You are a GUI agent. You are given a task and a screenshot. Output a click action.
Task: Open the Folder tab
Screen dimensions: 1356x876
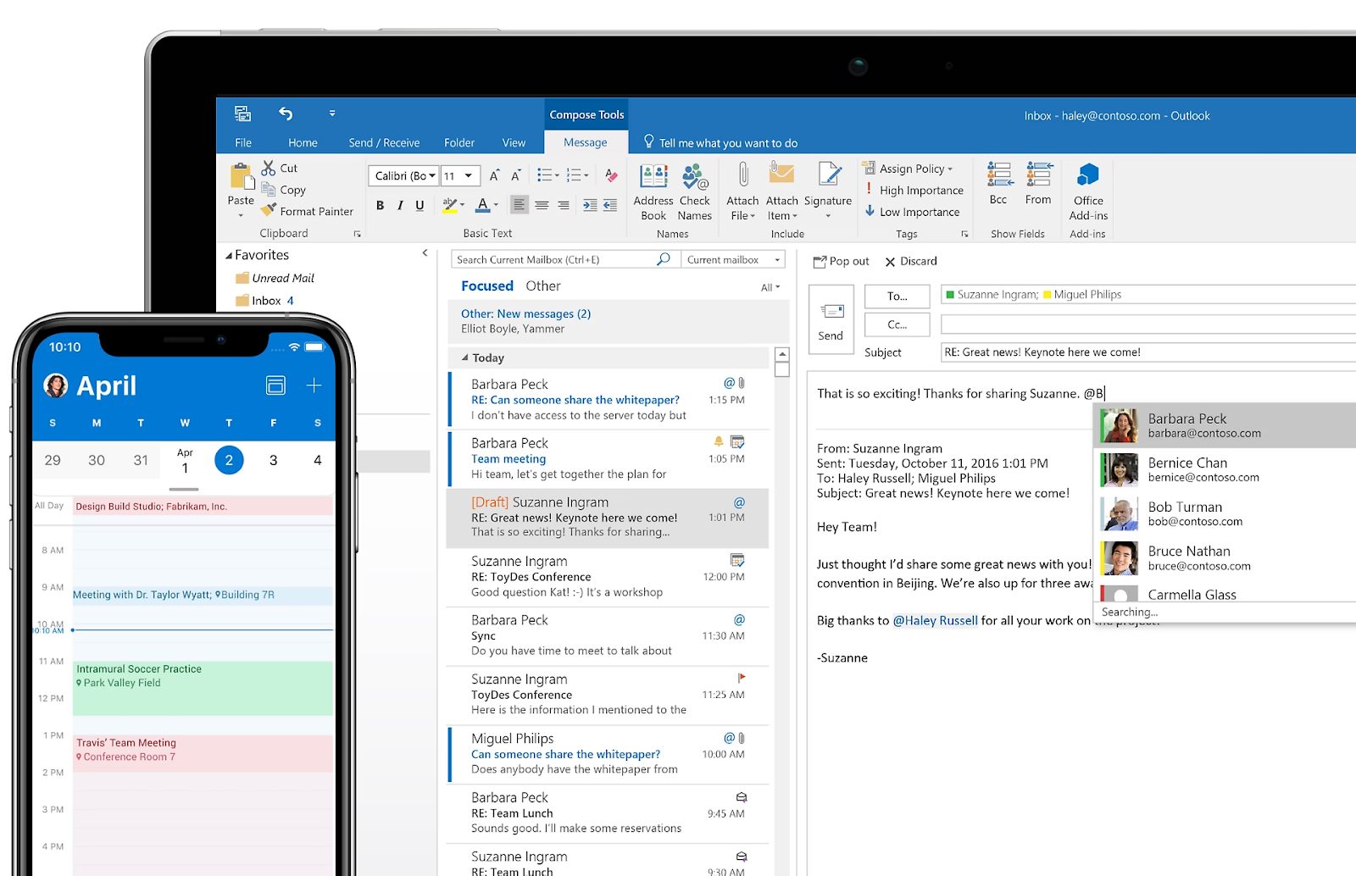459,142
